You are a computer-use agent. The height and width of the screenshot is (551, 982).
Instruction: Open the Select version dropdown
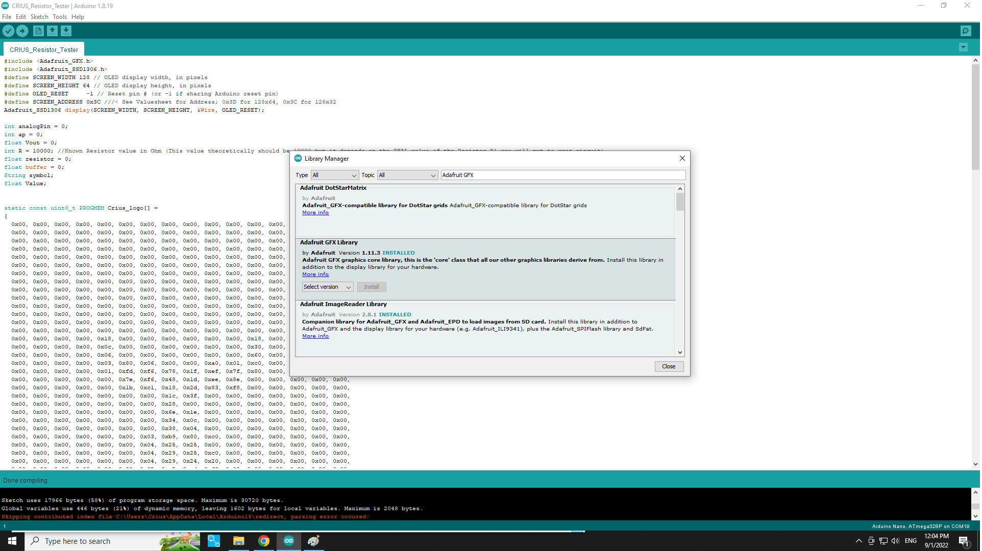pos(328,287)
